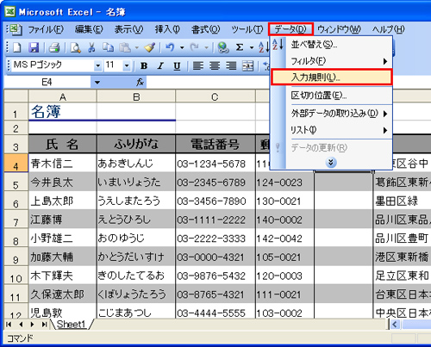This screenshot has height=347, width=431.
Task: Click the AutoSum sigma icon
Action: coord(240,47)
